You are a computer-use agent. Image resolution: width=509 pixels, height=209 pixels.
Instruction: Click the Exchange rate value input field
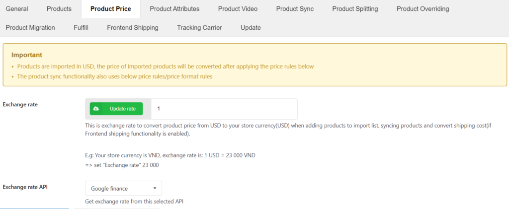click(224, 109)
